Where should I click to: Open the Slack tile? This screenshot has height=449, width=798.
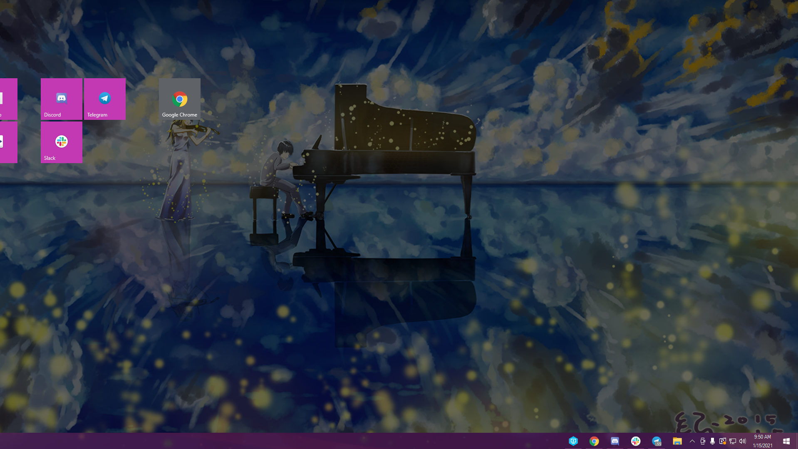click(x=61, y=142)
